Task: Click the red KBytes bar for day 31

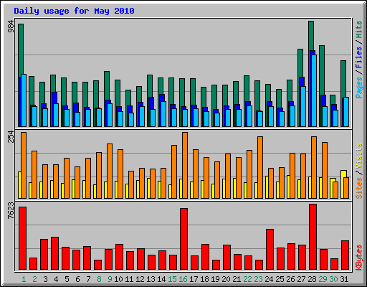Action: pyautogui.click(x=345, y=255)
